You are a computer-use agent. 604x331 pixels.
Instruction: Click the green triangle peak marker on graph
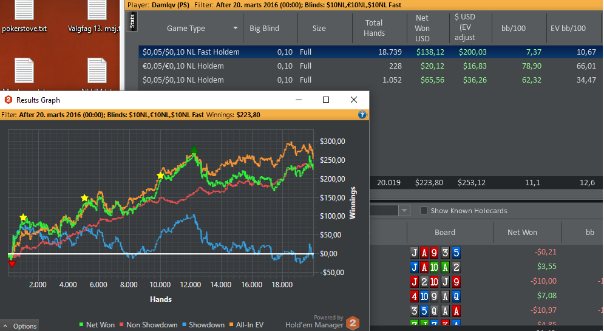tap(194, 149)
